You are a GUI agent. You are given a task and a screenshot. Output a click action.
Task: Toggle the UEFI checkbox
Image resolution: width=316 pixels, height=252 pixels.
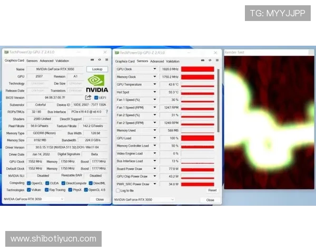tap(96, 97)
